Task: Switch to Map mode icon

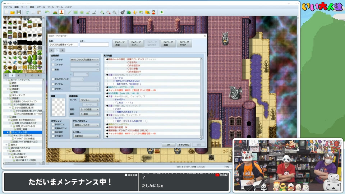Action: (55, 12)
